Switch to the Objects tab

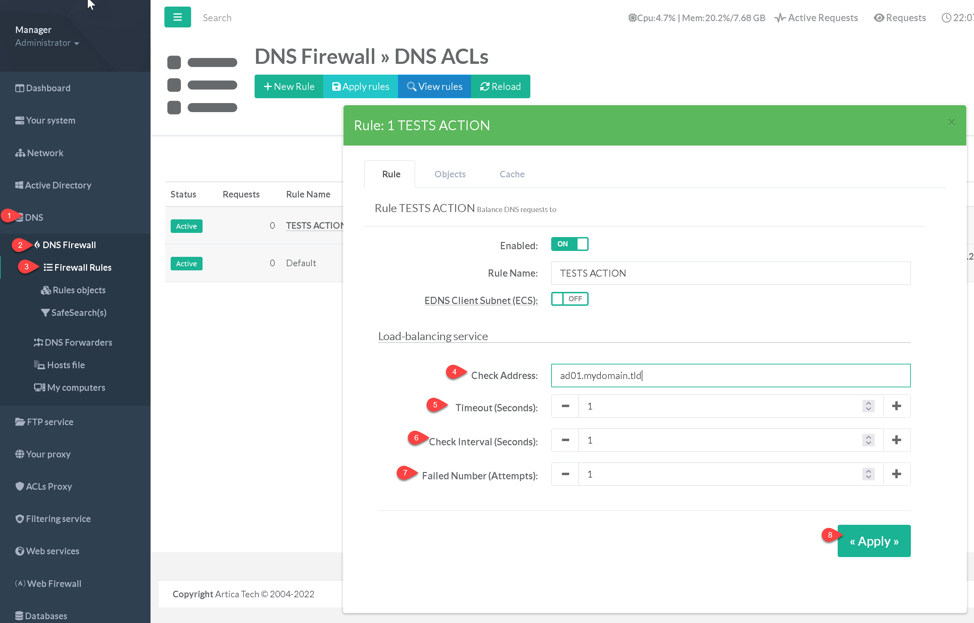tap(450, 174)
